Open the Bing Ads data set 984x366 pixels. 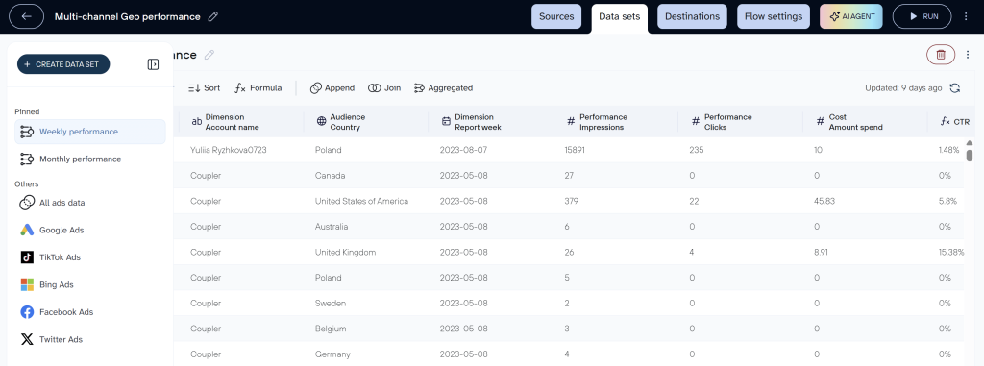[90, 284]
